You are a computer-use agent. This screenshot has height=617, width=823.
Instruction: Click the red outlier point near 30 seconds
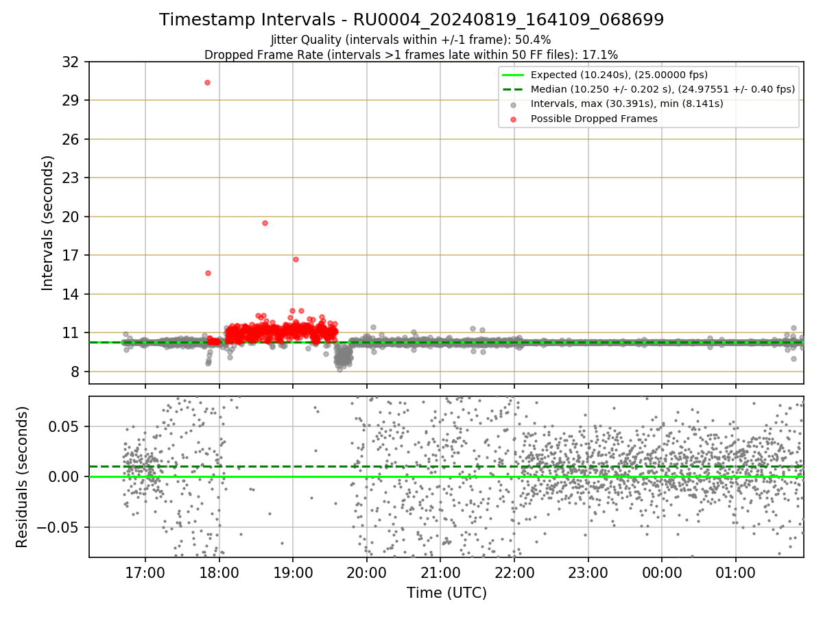[x=207, y=82]
